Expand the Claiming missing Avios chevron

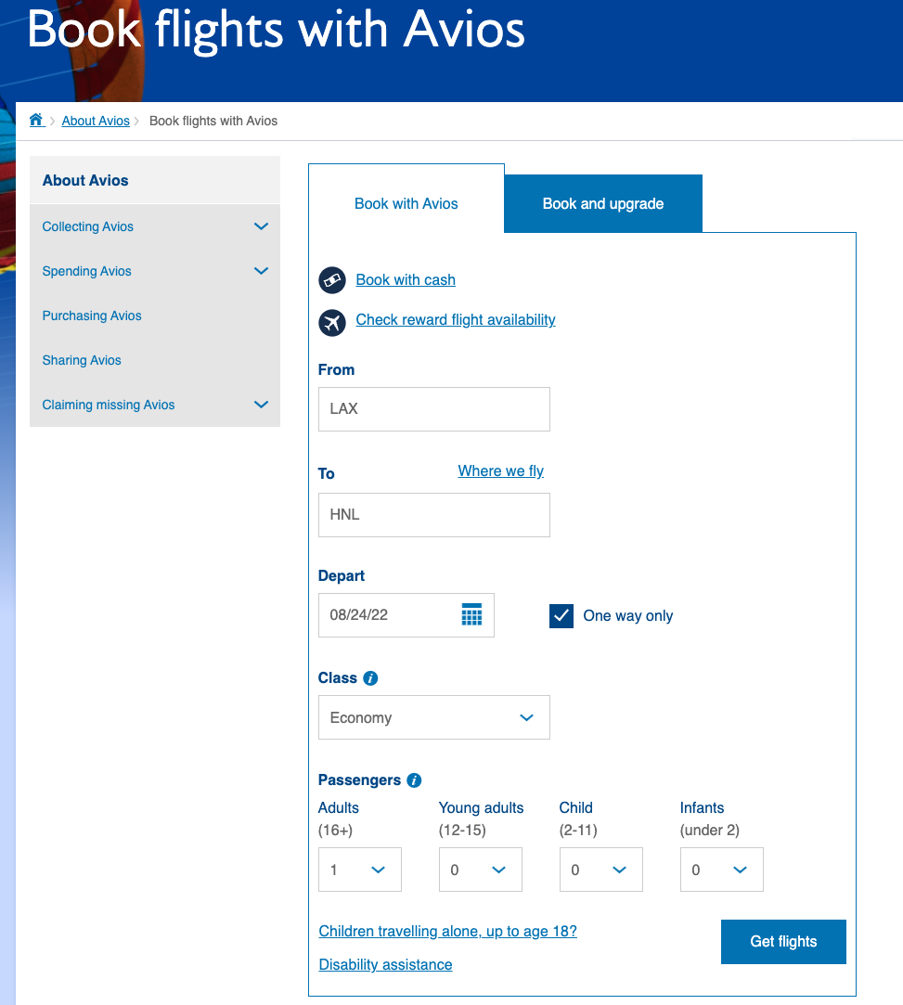(x=261, y=405)
